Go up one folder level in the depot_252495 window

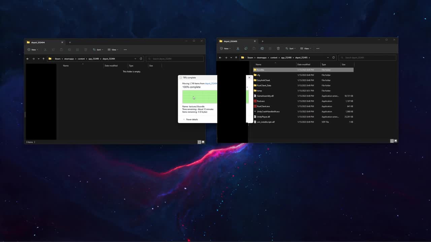(x=236, y=57)
